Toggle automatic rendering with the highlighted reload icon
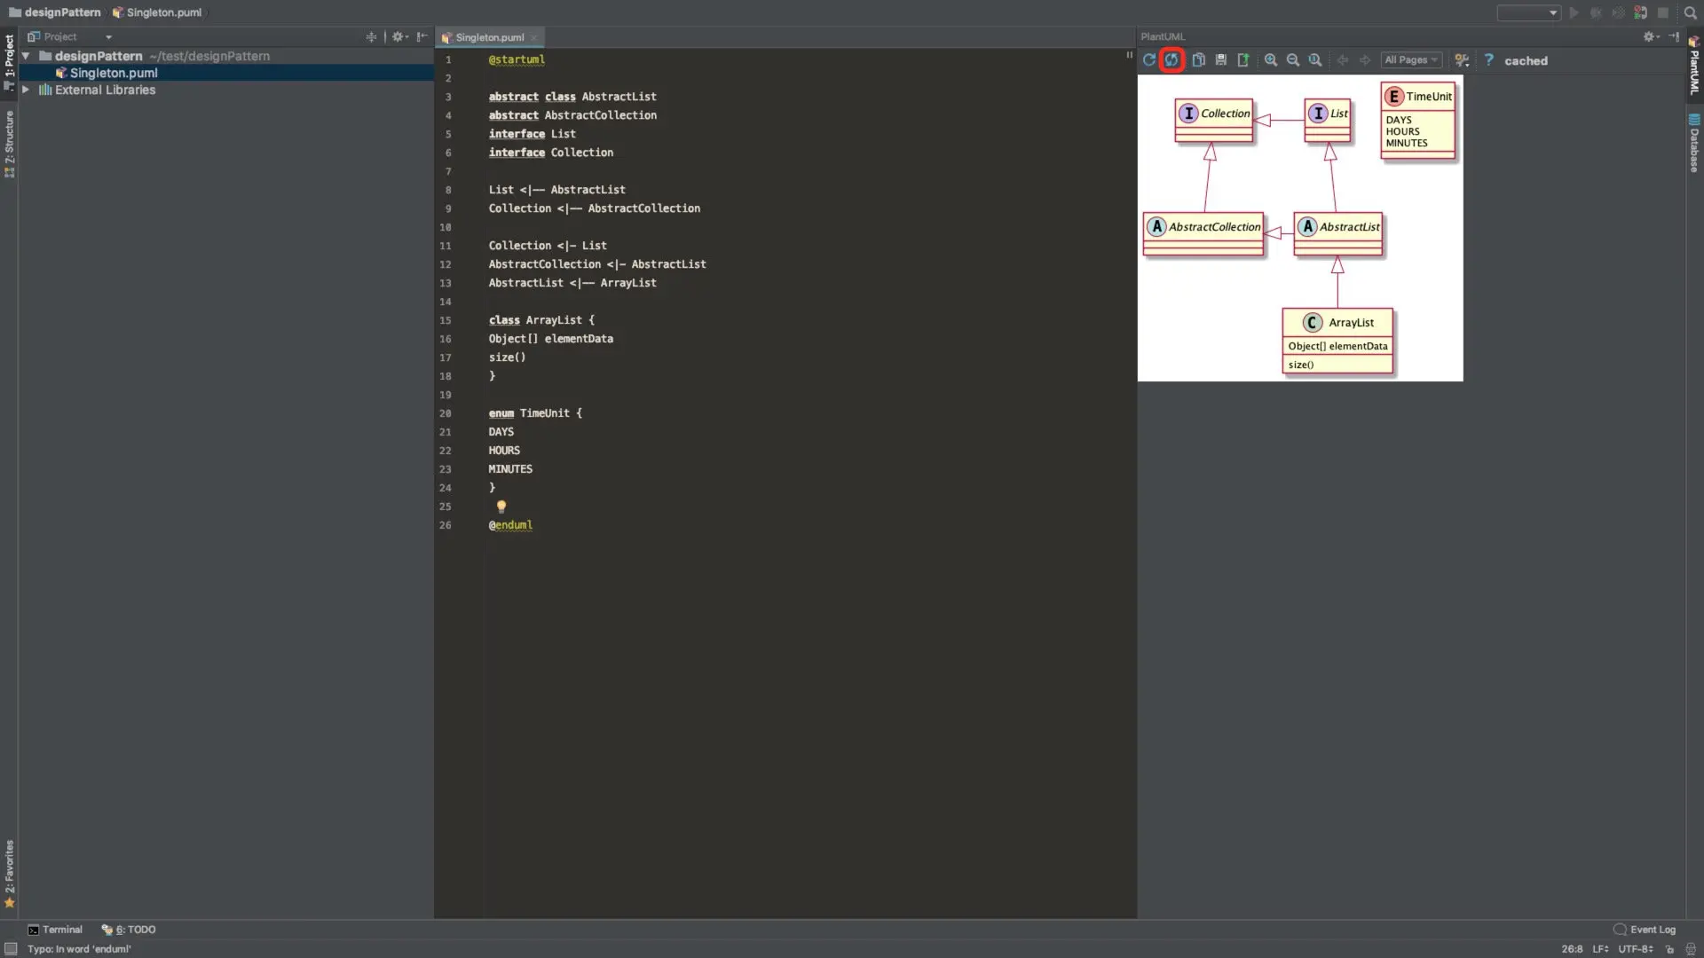The height and width of the screenshot is (958, 1704). 1171,60
